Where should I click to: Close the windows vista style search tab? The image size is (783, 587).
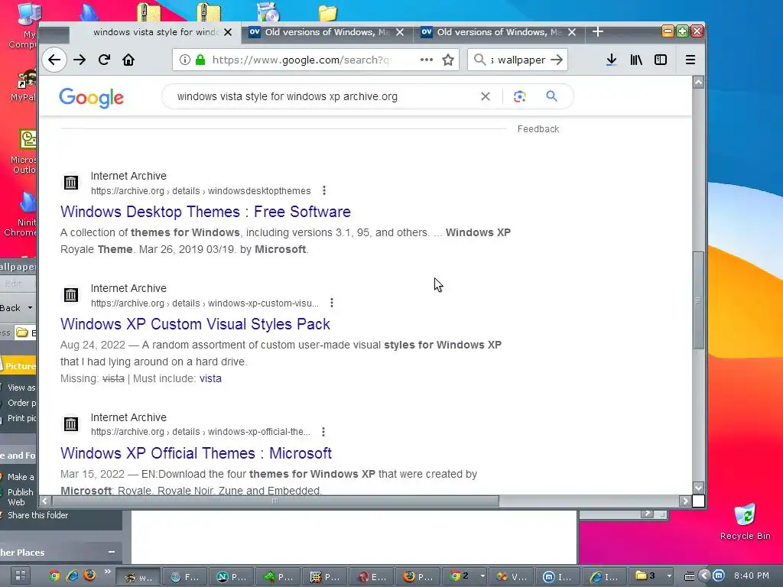coord(228,32)
